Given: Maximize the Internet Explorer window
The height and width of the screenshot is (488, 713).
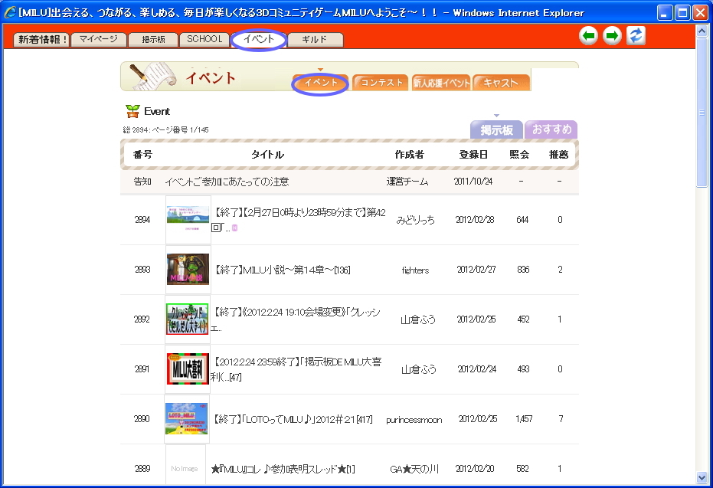Looking at the screenshot, I should 682,13.
